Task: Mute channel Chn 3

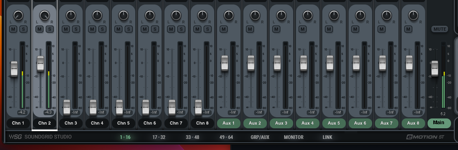Action: tap(66, 29)
